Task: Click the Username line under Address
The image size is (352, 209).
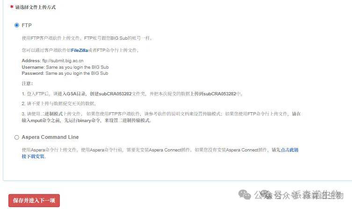Action: [x=65, y=67]
